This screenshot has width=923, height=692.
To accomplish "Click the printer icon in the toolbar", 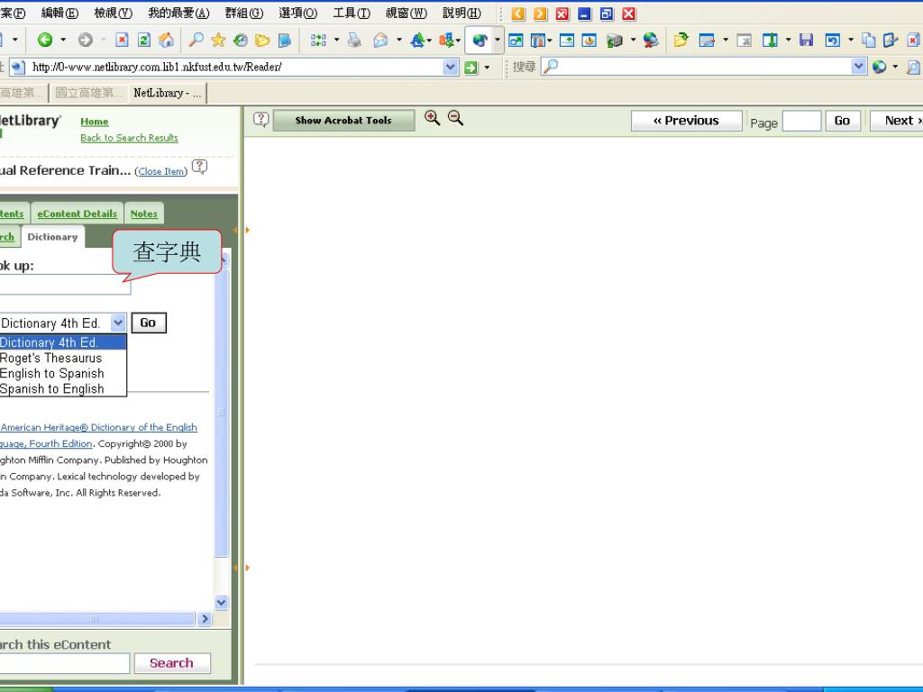I will click(354, 40).
